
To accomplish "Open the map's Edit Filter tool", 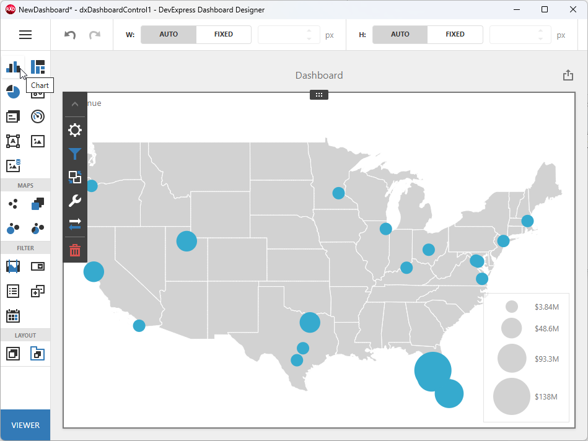I will 75,154.
